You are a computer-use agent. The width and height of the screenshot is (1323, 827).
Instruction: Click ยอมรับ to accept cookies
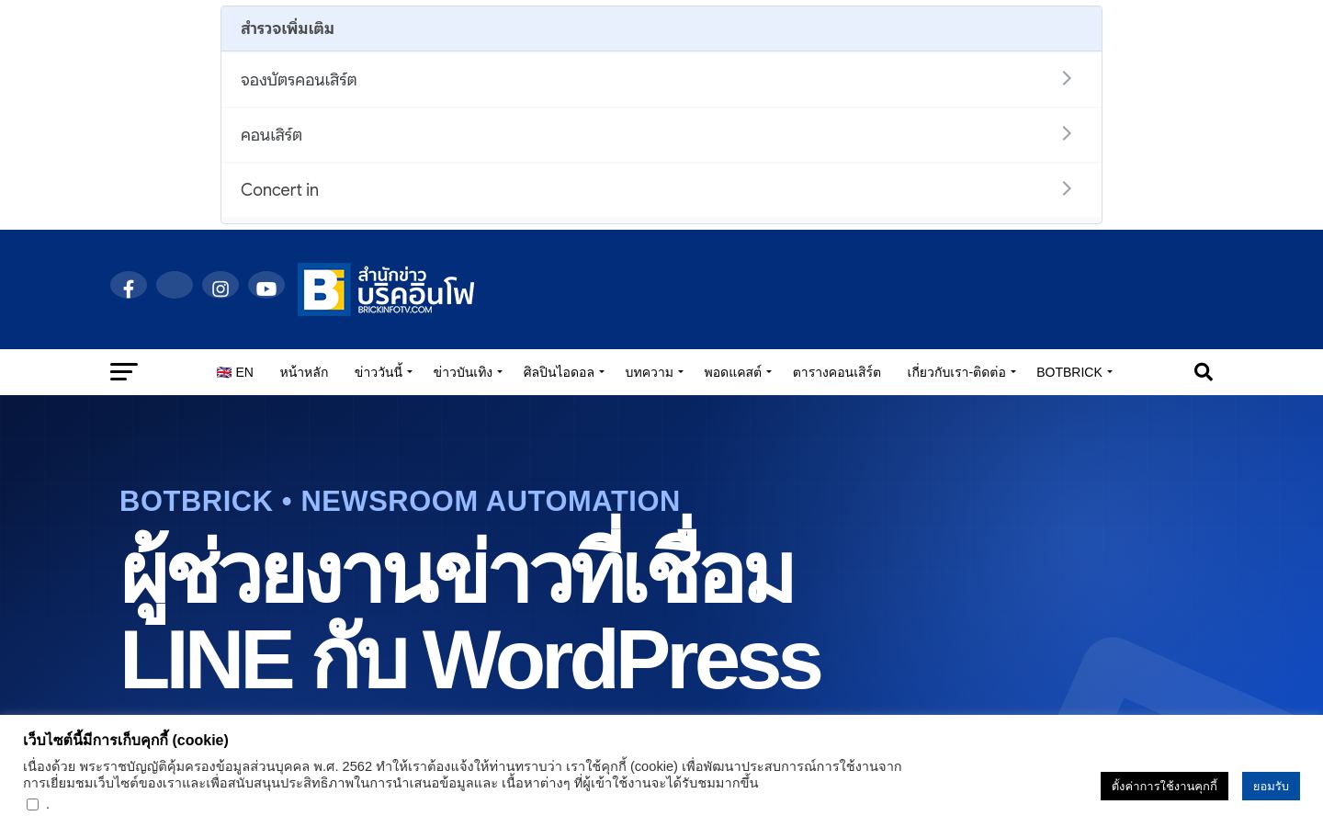click(1271, 786)
